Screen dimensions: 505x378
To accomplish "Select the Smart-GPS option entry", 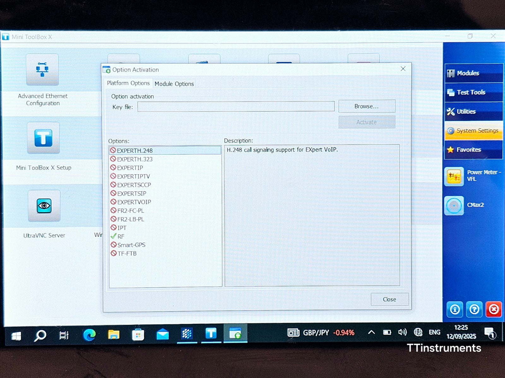I will point(131,245).
